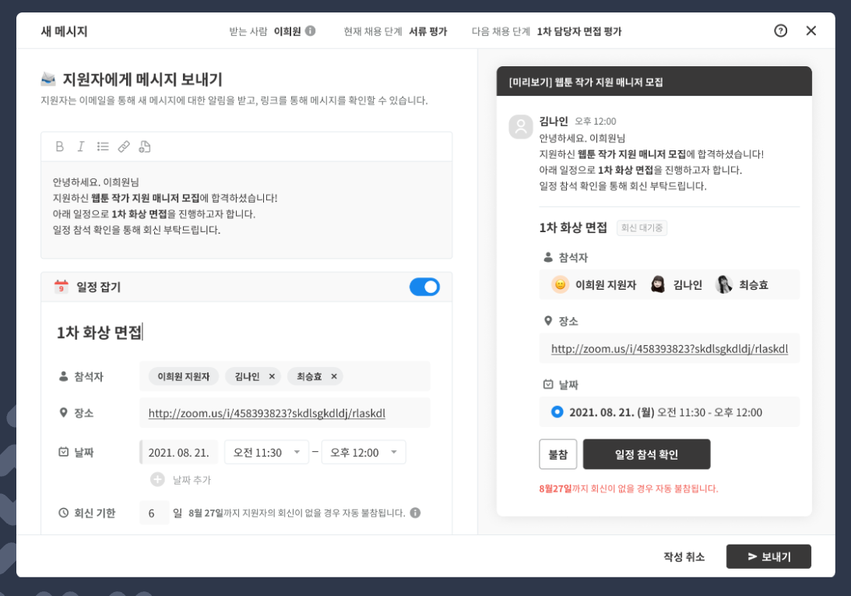Viewport: 851px width, 596px height.
Task: Open start time dropdown 오전 11:30
Action: 266,453
